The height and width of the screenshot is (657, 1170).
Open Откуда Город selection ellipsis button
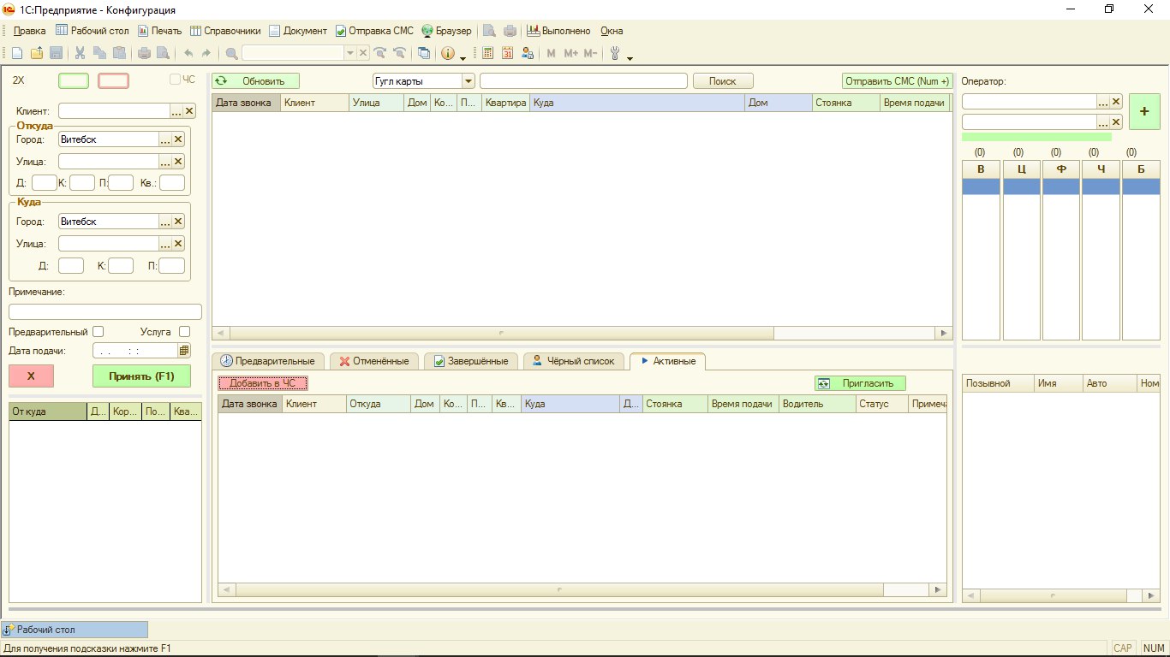pyautogui.click(x=166, y=139)
